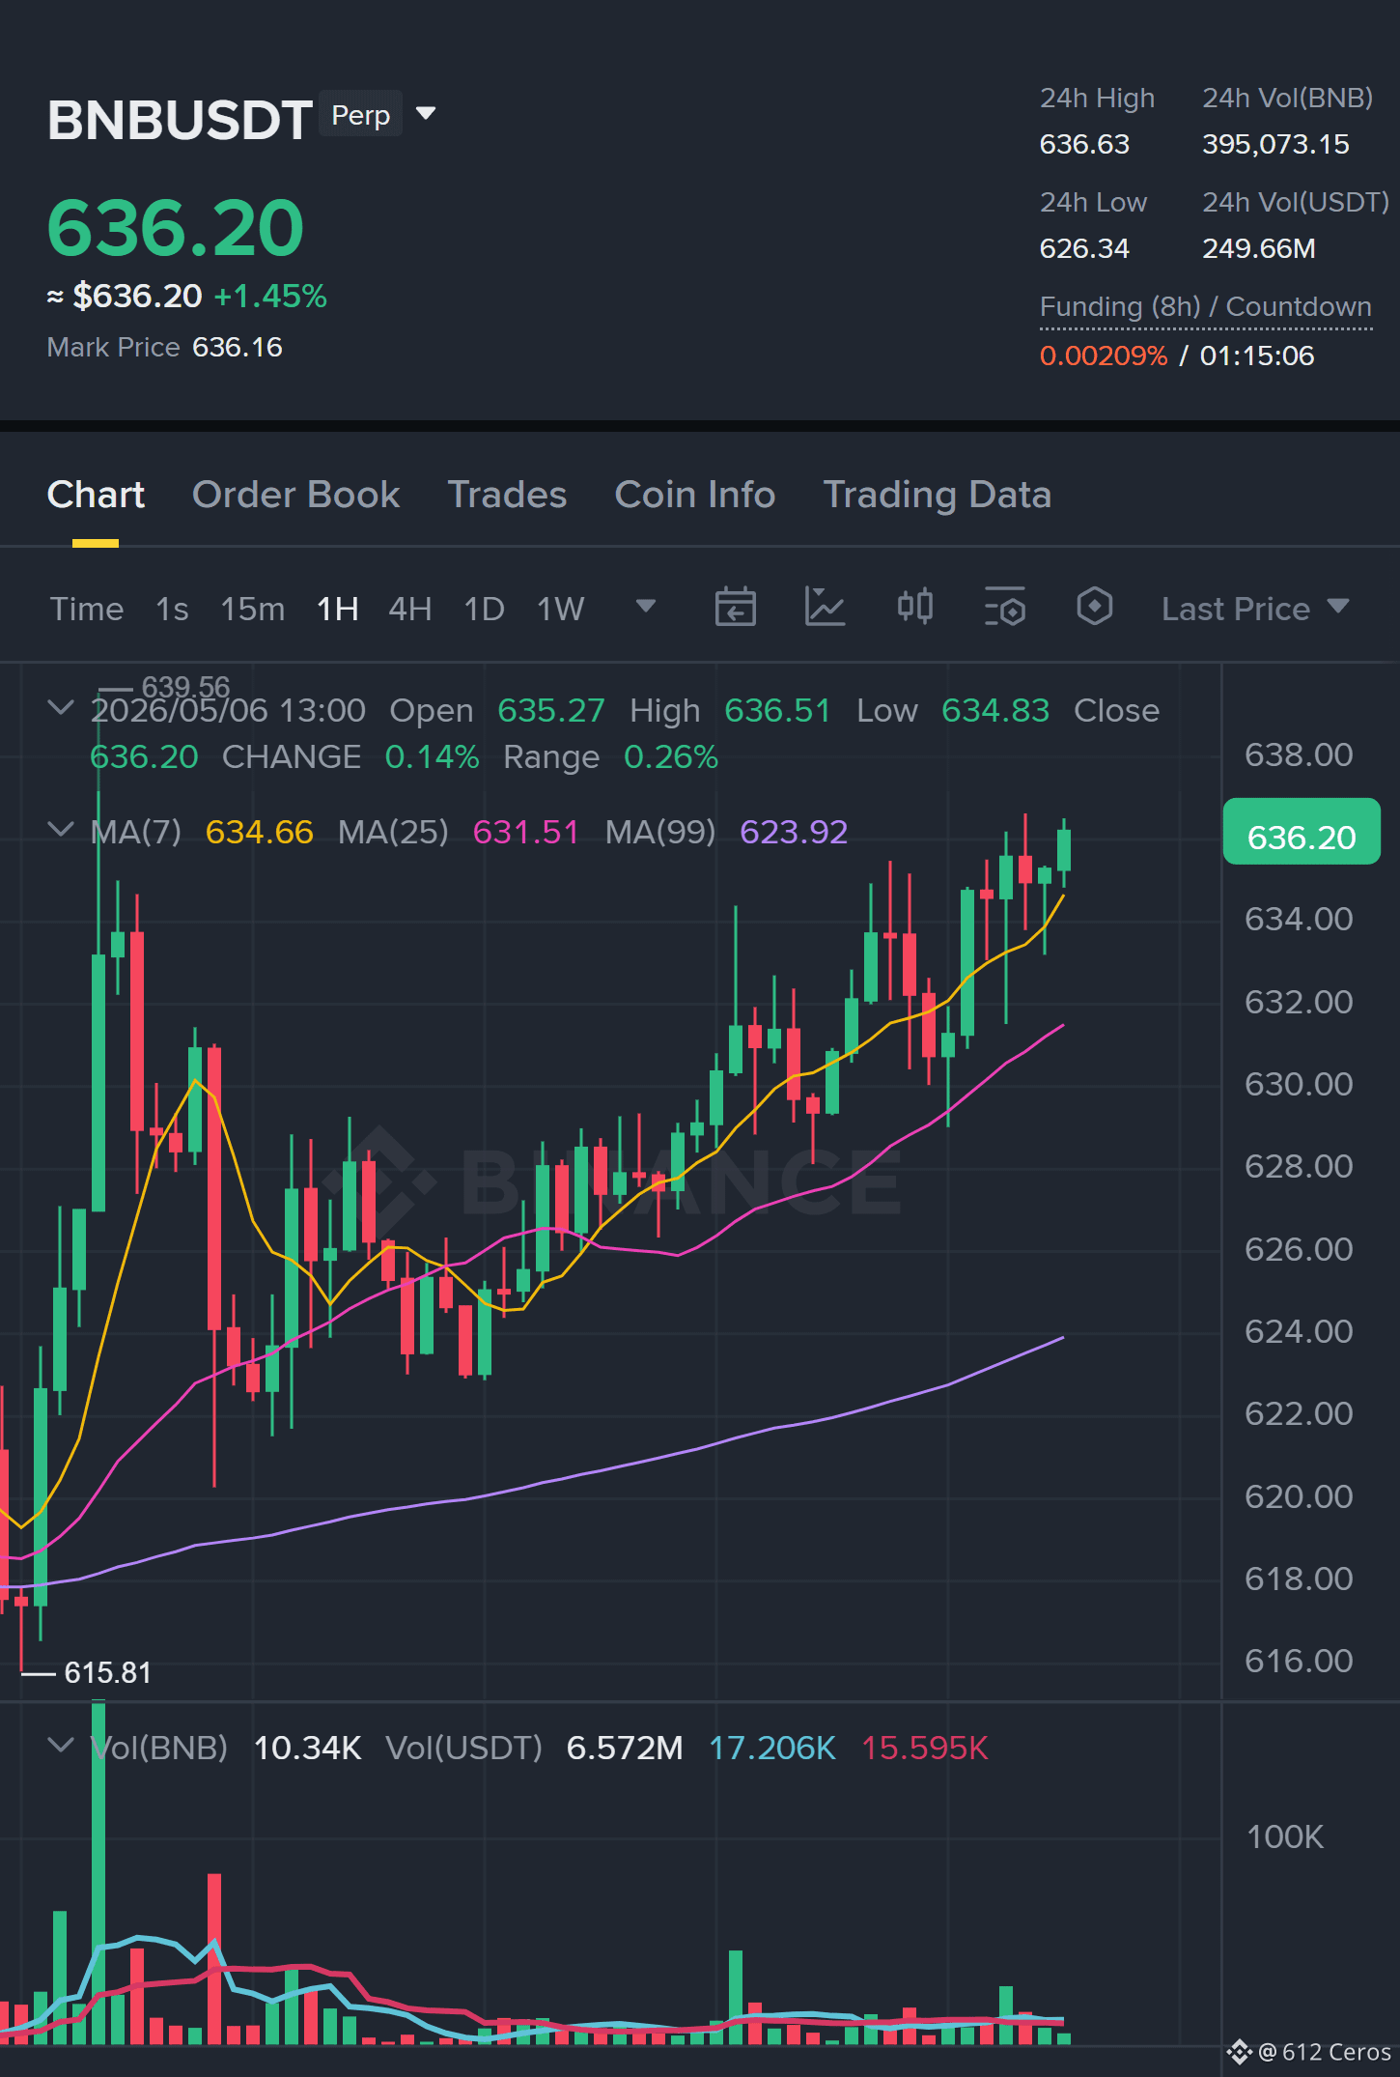1400x2077 pixels.
Task: Collapse the candle OHLC info row
Action: coord(61,708)
